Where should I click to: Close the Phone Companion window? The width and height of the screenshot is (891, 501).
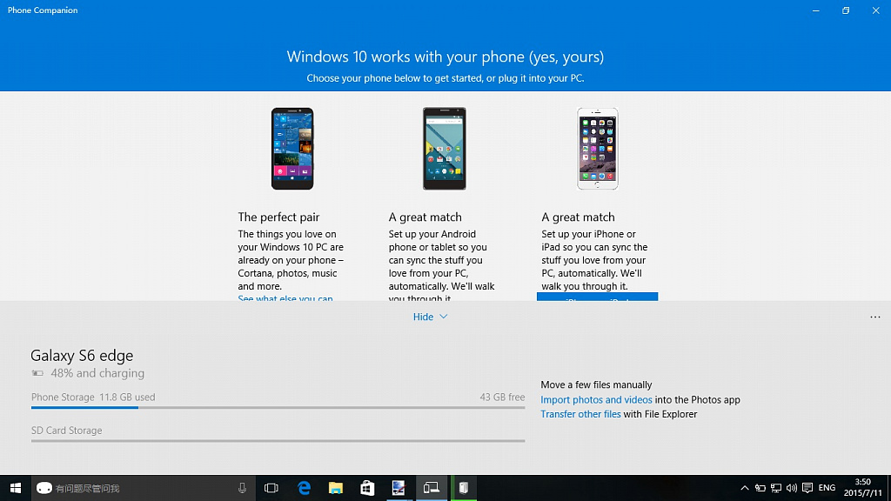pyautogui.click(x=875, y=10)
